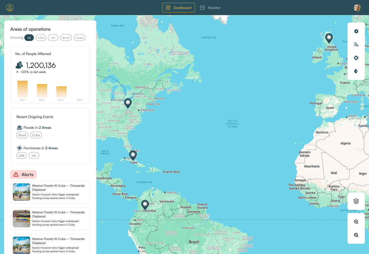Click the UK tag under Hurricanes
The height and width of the screenshot is (254, 369).
click(x=34, y=156)
